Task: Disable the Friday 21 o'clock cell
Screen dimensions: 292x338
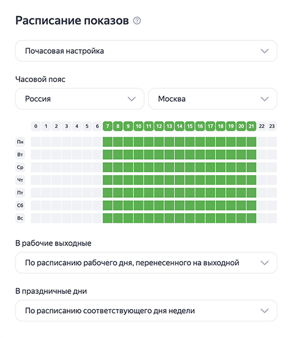Action: [x=251, y=193]
